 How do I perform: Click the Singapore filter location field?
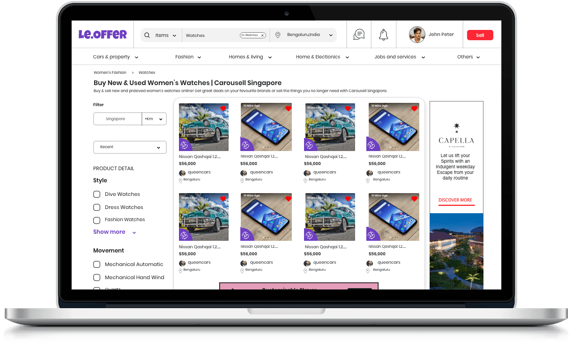tap(117, 119)
